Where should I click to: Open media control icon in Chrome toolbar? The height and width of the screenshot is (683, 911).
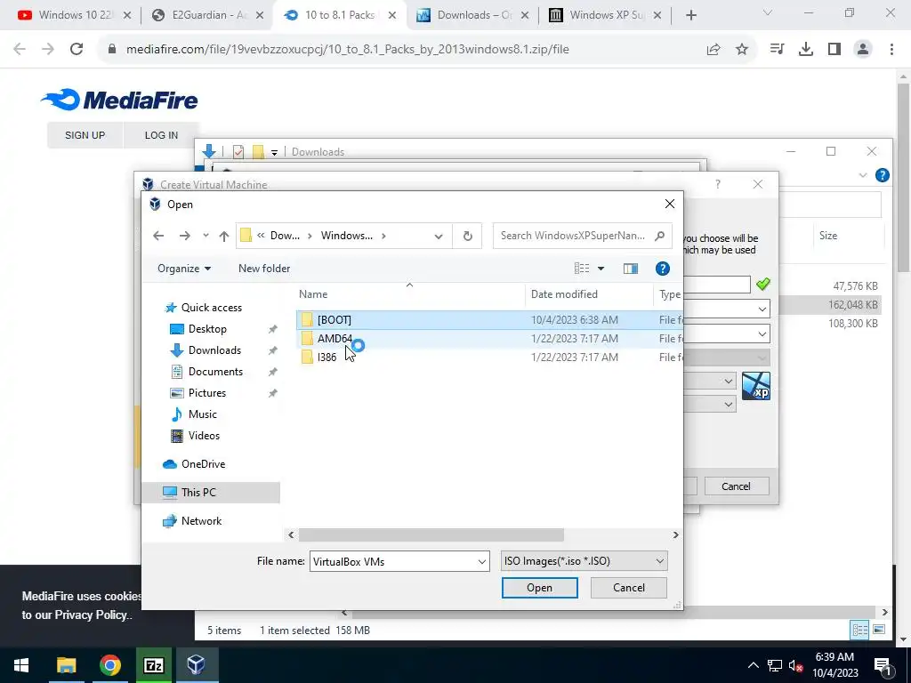[x=777, y=50]
